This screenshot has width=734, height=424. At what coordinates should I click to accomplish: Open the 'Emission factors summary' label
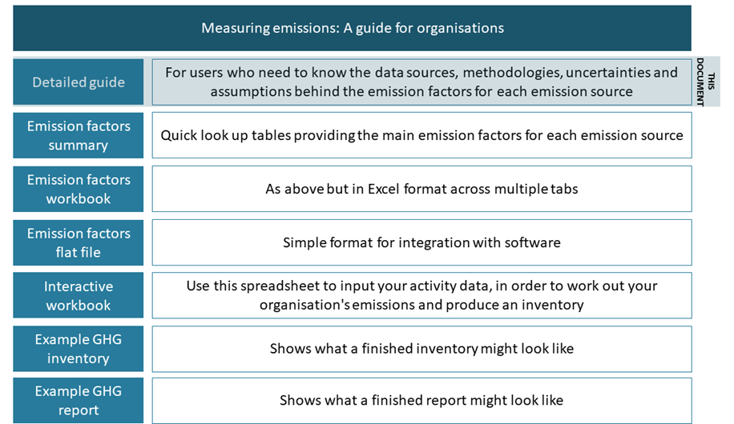[x=79, y=135]
